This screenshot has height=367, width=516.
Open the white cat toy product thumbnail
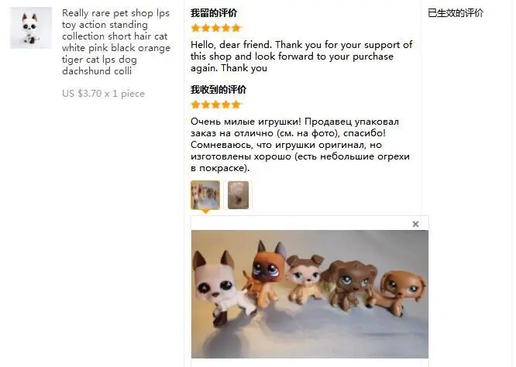pos(31,28)
